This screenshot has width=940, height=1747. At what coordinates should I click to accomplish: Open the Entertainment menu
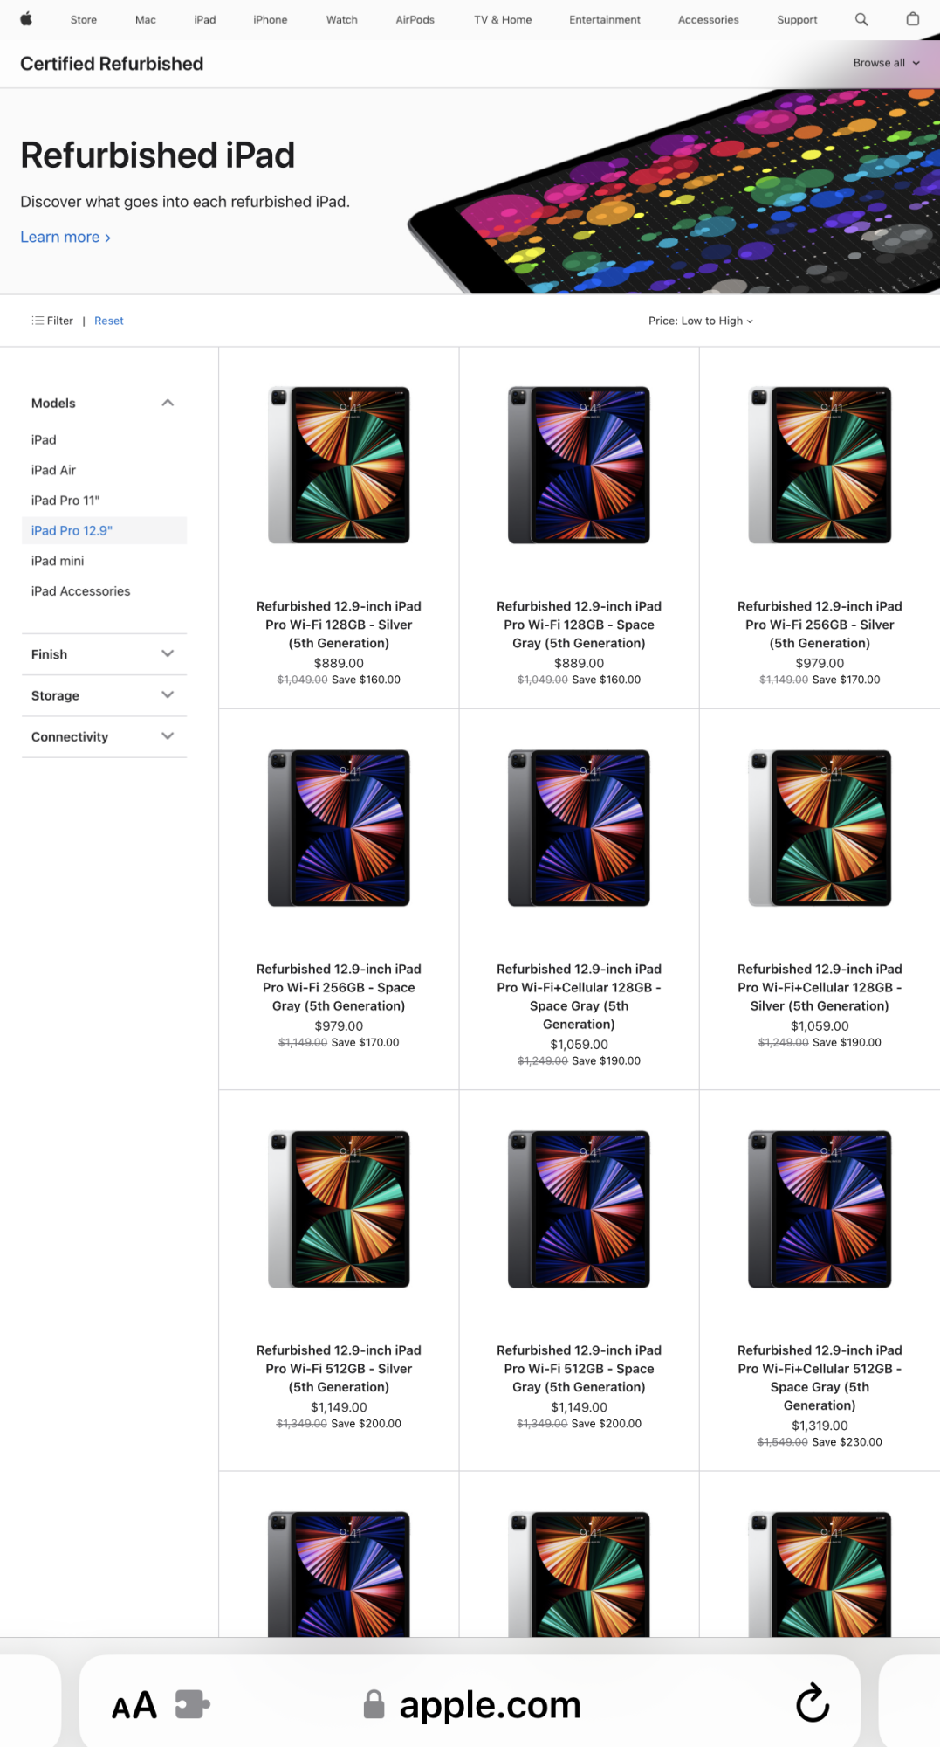pyautogui.click(x=605, y=19)
